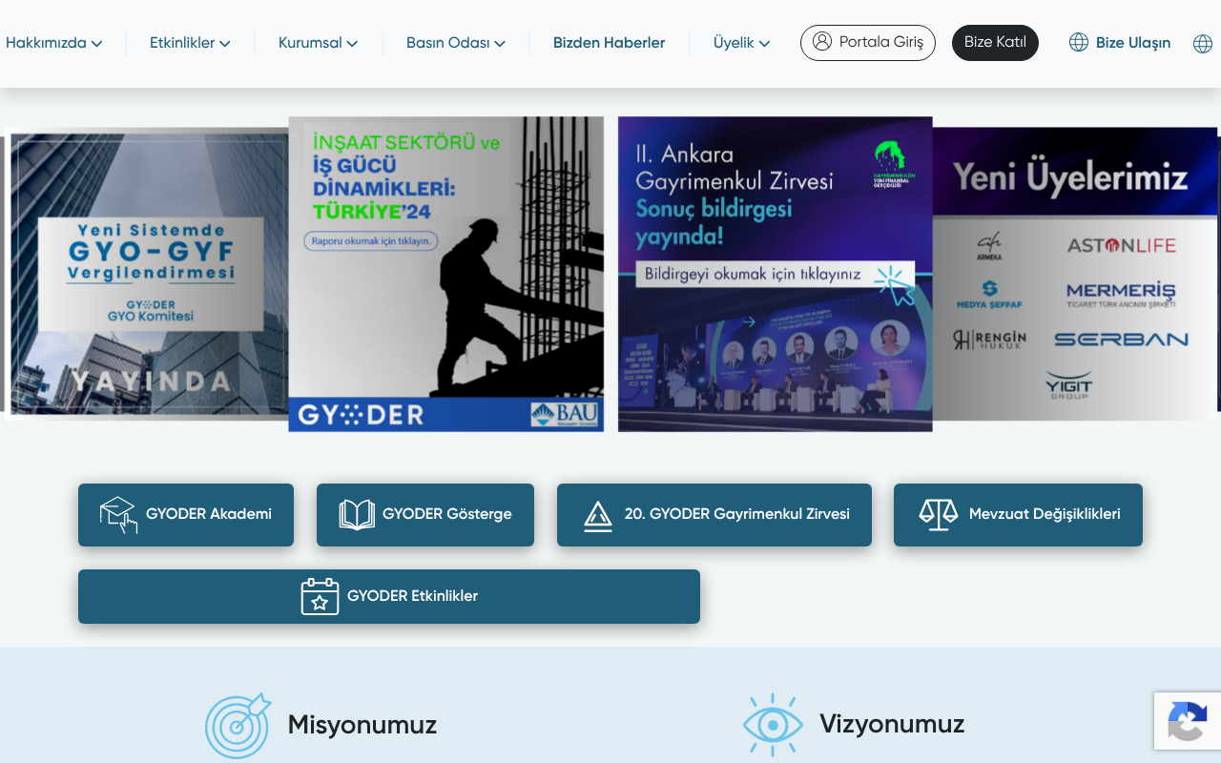Click the MERMERİŞ logo in Yeni Üyelerimiz

pos(1121,295)
